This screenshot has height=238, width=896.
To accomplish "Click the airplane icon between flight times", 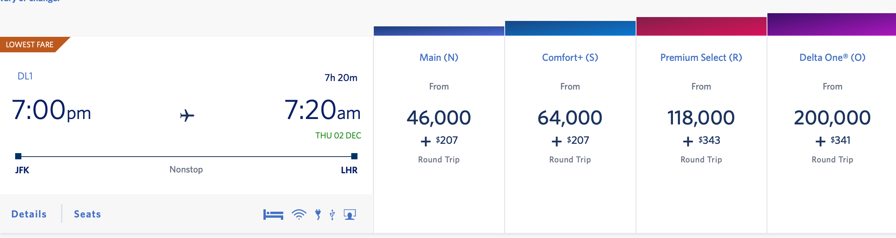I will click(x=187, y=116).
